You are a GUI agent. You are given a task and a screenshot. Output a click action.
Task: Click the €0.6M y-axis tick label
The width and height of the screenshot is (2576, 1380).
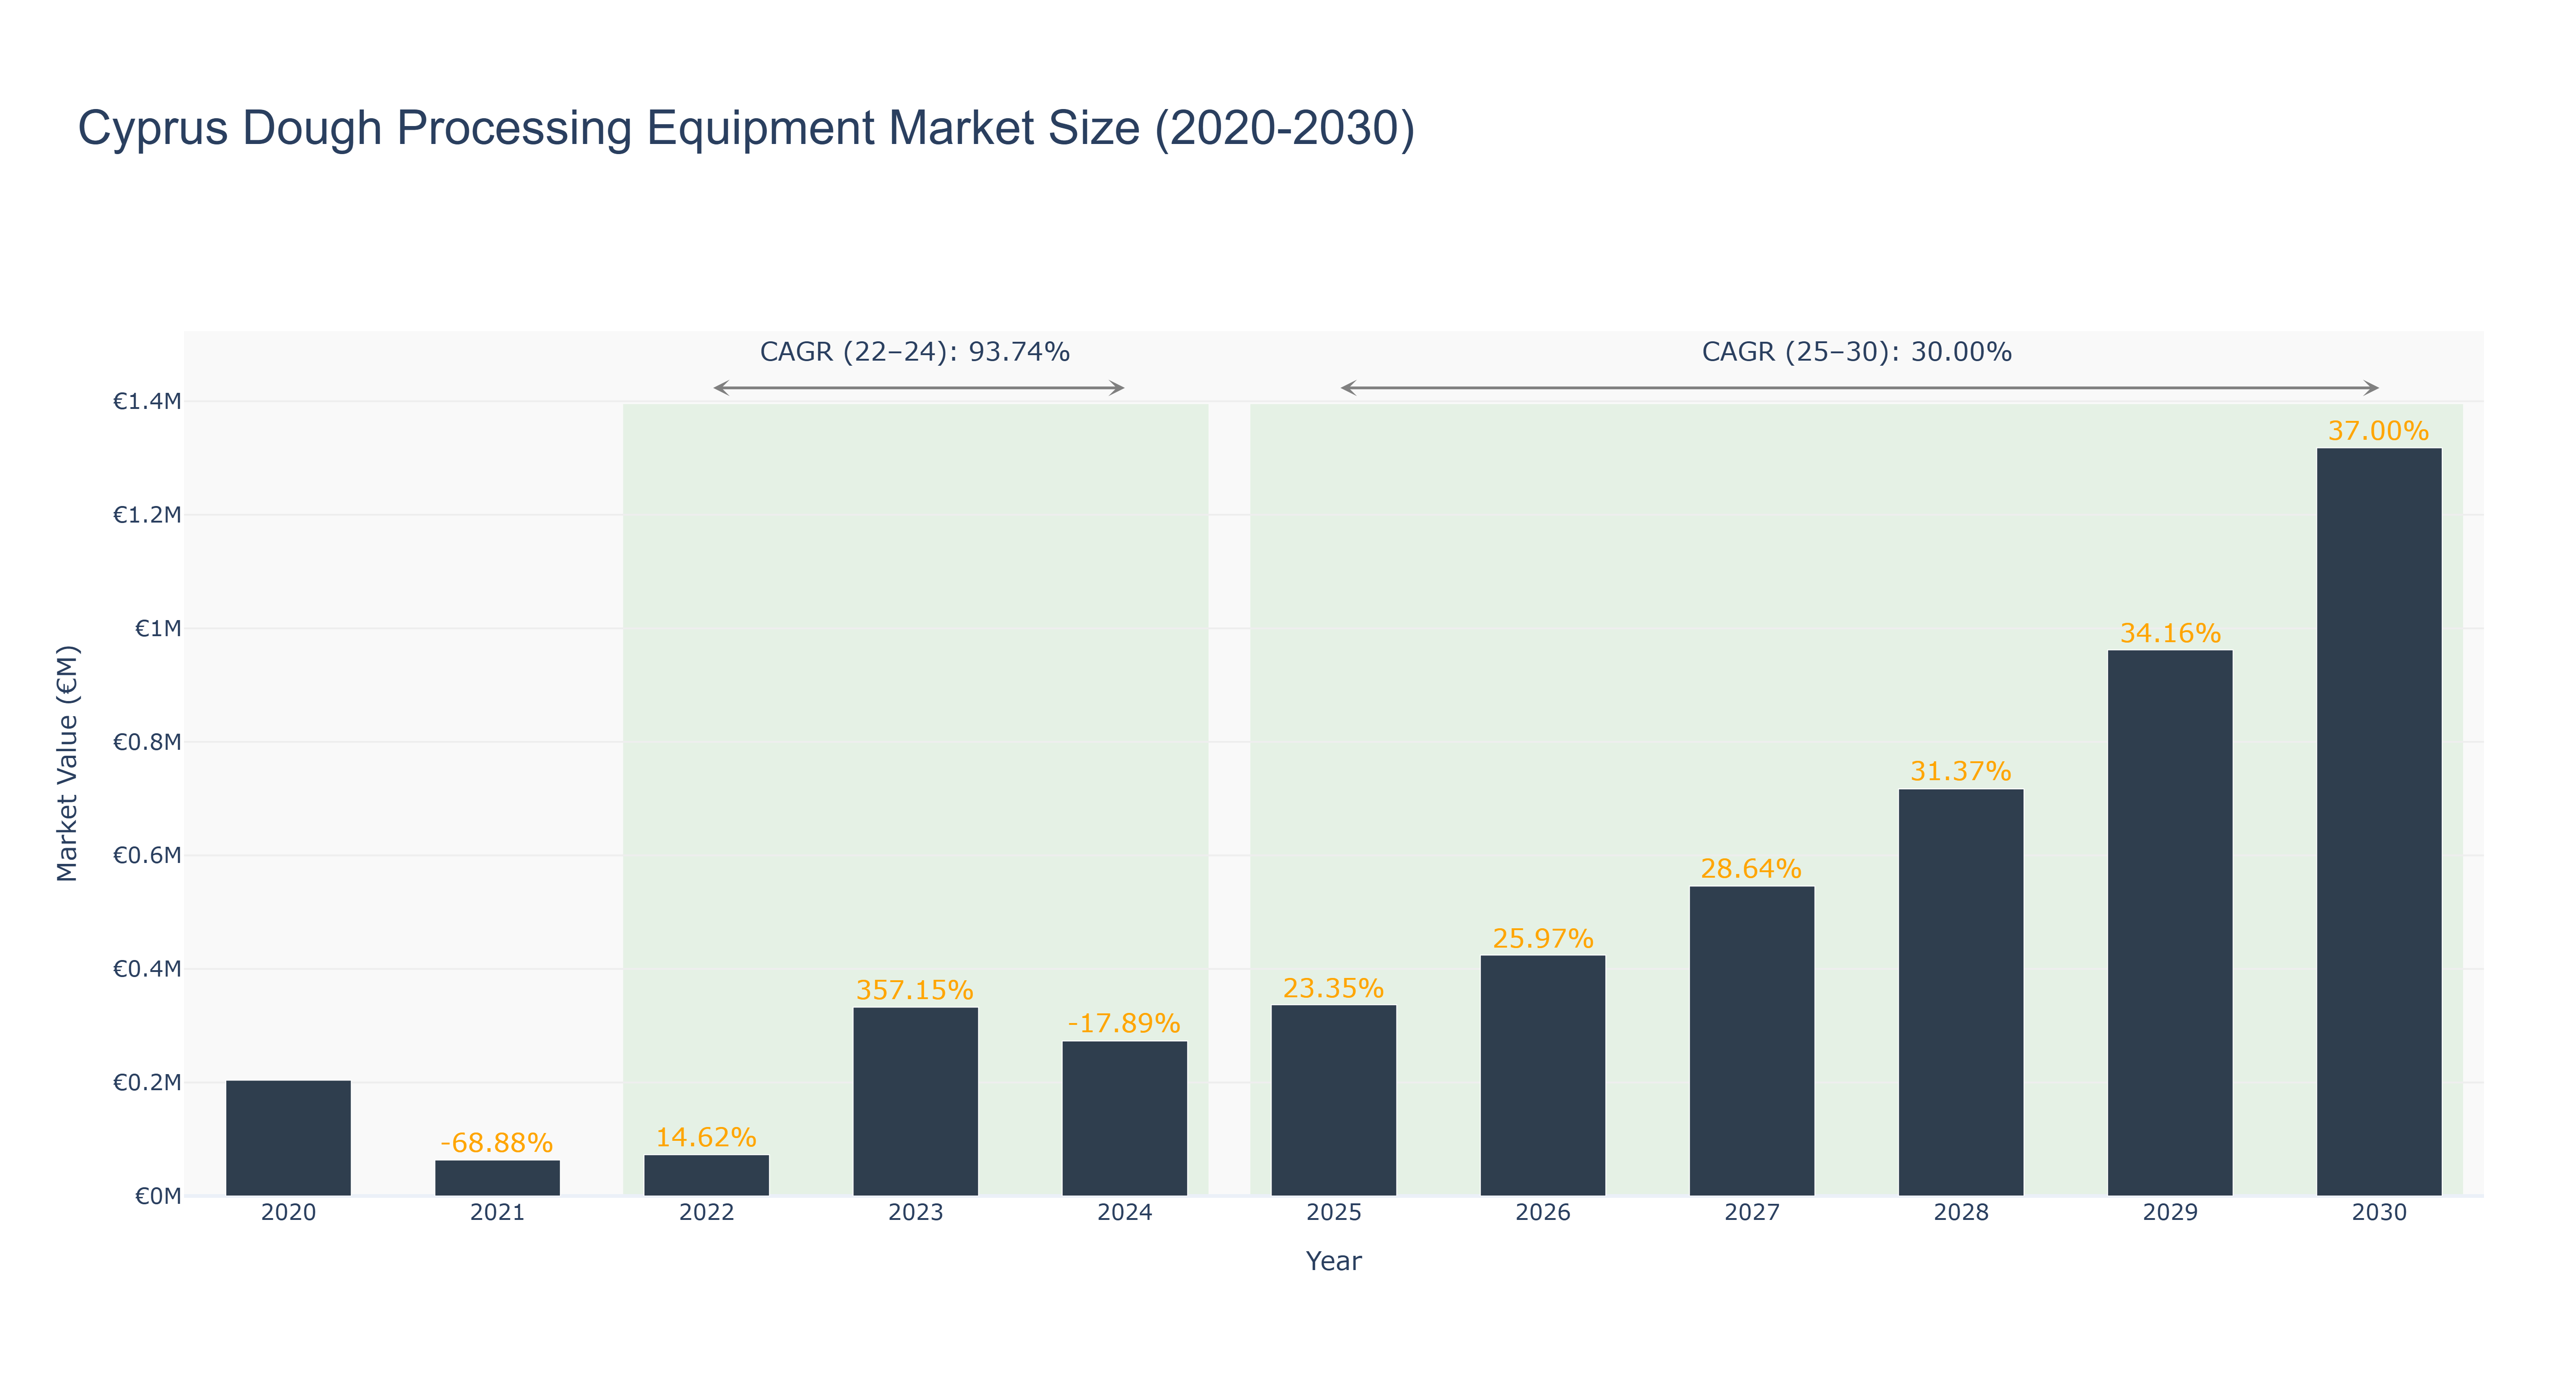click(x=147, y=856)
